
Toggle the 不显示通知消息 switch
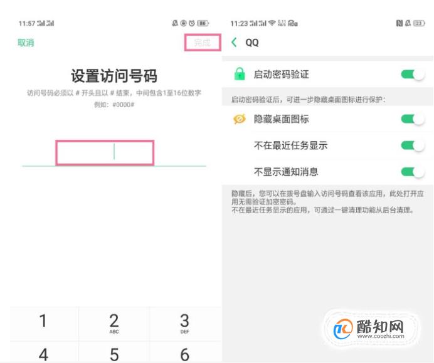(413, 172)
